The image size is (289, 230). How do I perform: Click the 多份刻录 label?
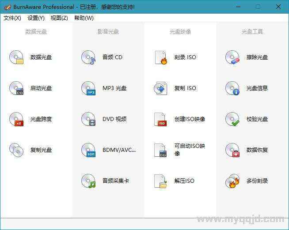257,181
